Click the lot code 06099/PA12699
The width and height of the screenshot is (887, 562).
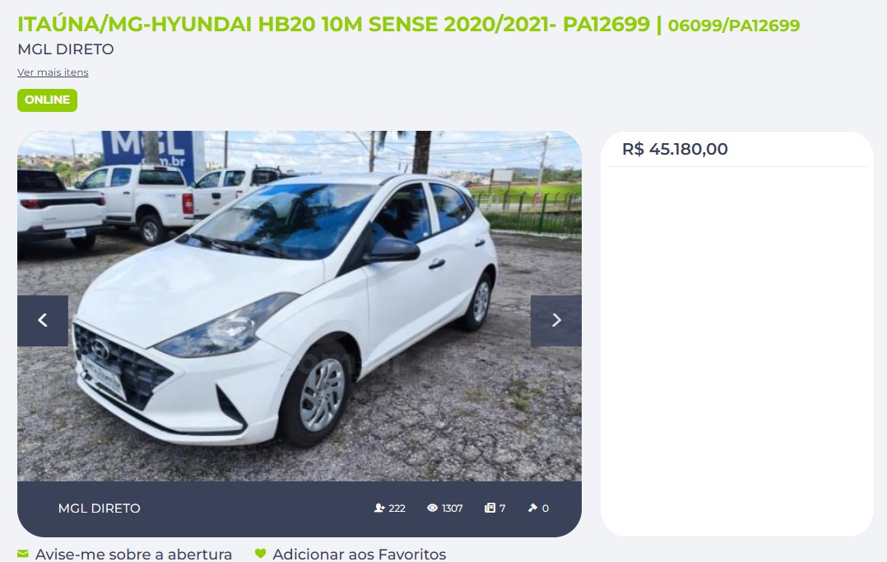(x=734, y=26)
